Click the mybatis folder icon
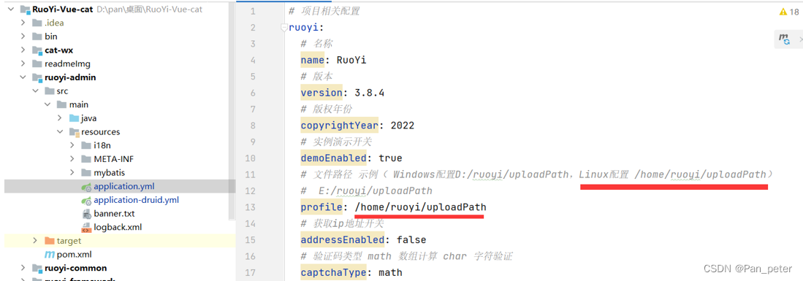This screenshot has width=803, height=281. 86,172
